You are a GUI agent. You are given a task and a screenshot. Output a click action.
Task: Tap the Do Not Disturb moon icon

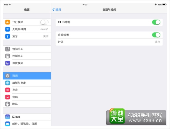pyautogui.click(x=8, y=63)
